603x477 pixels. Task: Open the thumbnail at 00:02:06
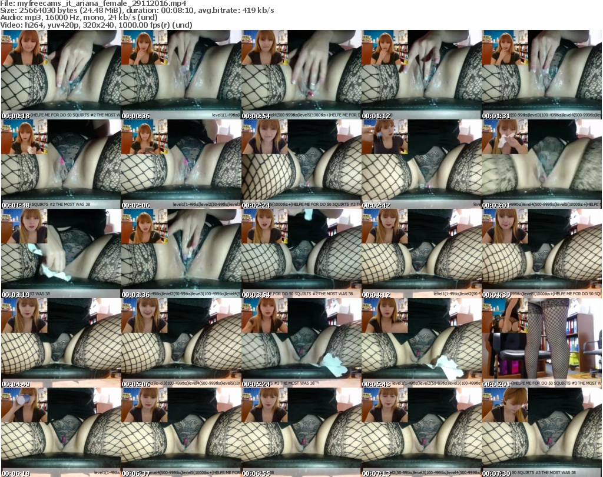point(181,164)
